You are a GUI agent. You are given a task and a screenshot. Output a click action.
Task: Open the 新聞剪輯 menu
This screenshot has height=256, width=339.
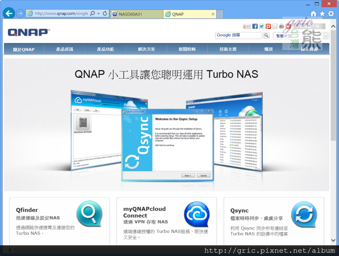point(187,49)
